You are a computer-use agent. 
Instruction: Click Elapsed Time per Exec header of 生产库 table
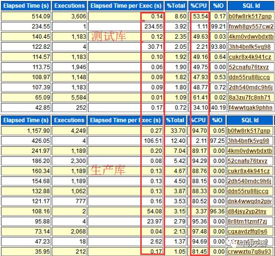click(x=125, y=121)
